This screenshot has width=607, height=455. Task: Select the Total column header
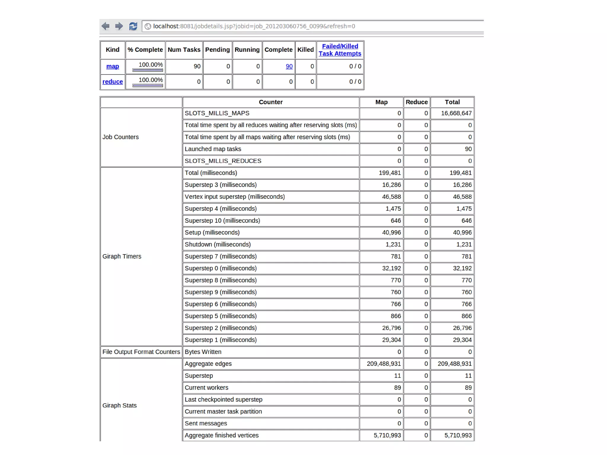coord(452,102)
